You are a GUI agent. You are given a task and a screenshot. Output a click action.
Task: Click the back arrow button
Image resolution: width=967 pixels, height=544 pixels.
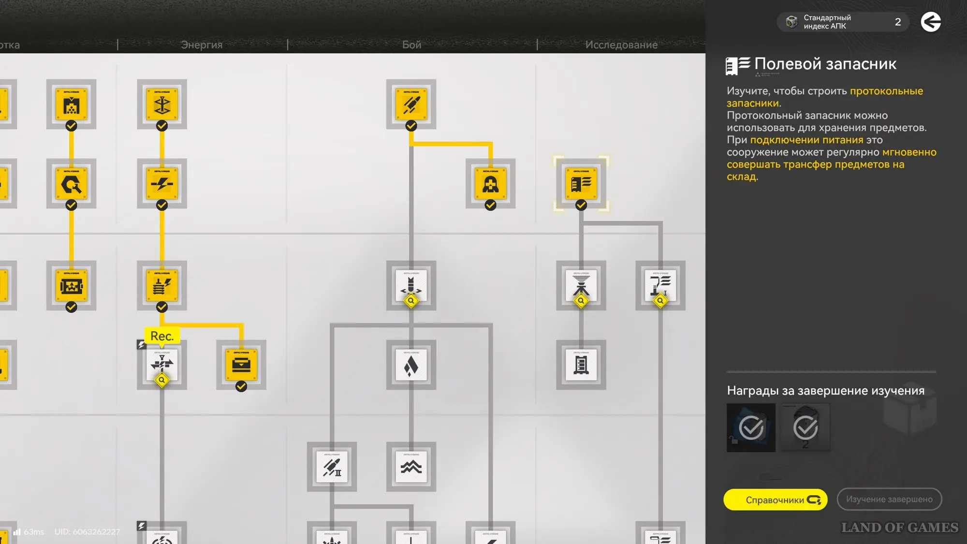[930, 22]
